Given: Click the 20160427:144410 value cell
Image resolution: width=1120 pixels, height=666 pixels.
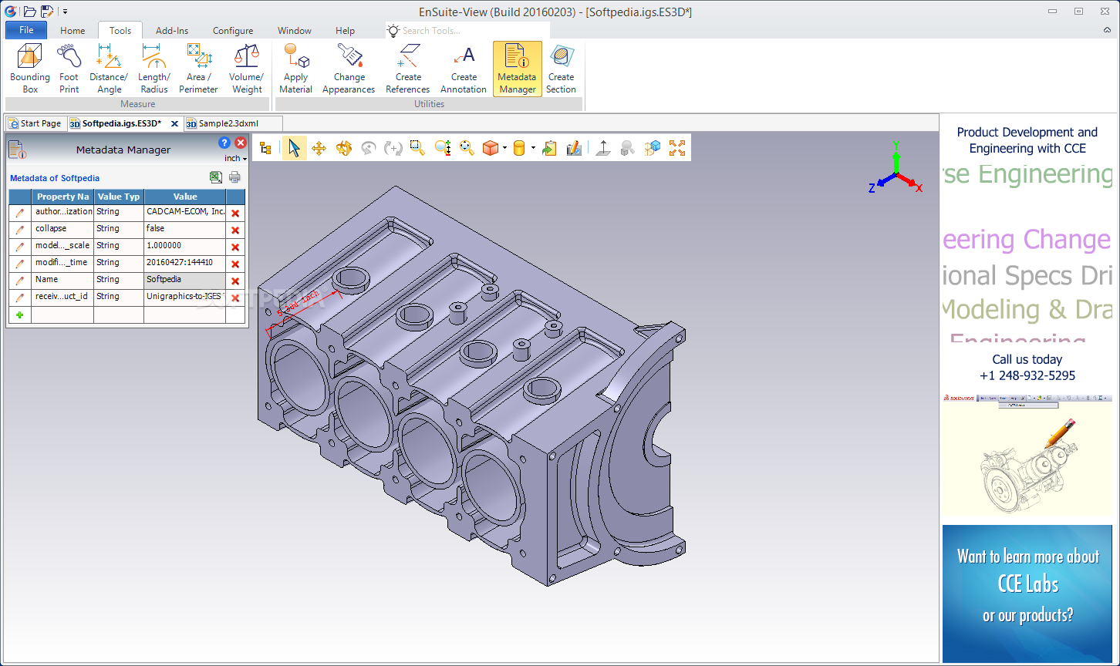Looking at the screenshot, I should point(184,264).
